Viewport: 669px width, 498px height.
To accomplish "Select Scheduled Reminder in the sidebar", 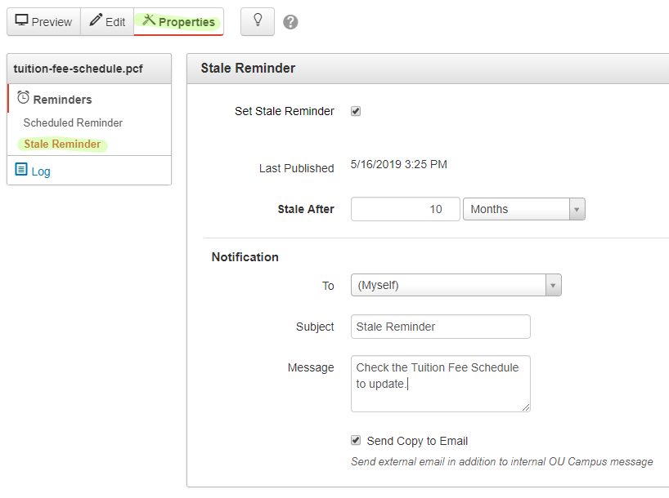I will pyautogui.click(x=73, y=122).
